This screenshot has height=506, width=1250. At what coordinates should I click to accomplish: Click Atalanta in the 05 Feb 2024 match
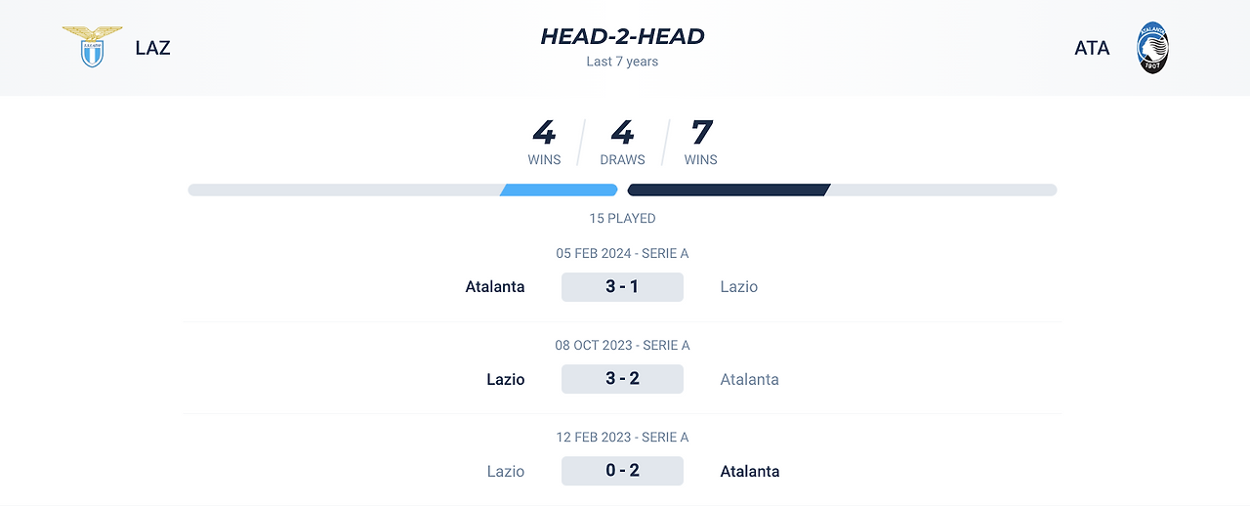(495, 287)
